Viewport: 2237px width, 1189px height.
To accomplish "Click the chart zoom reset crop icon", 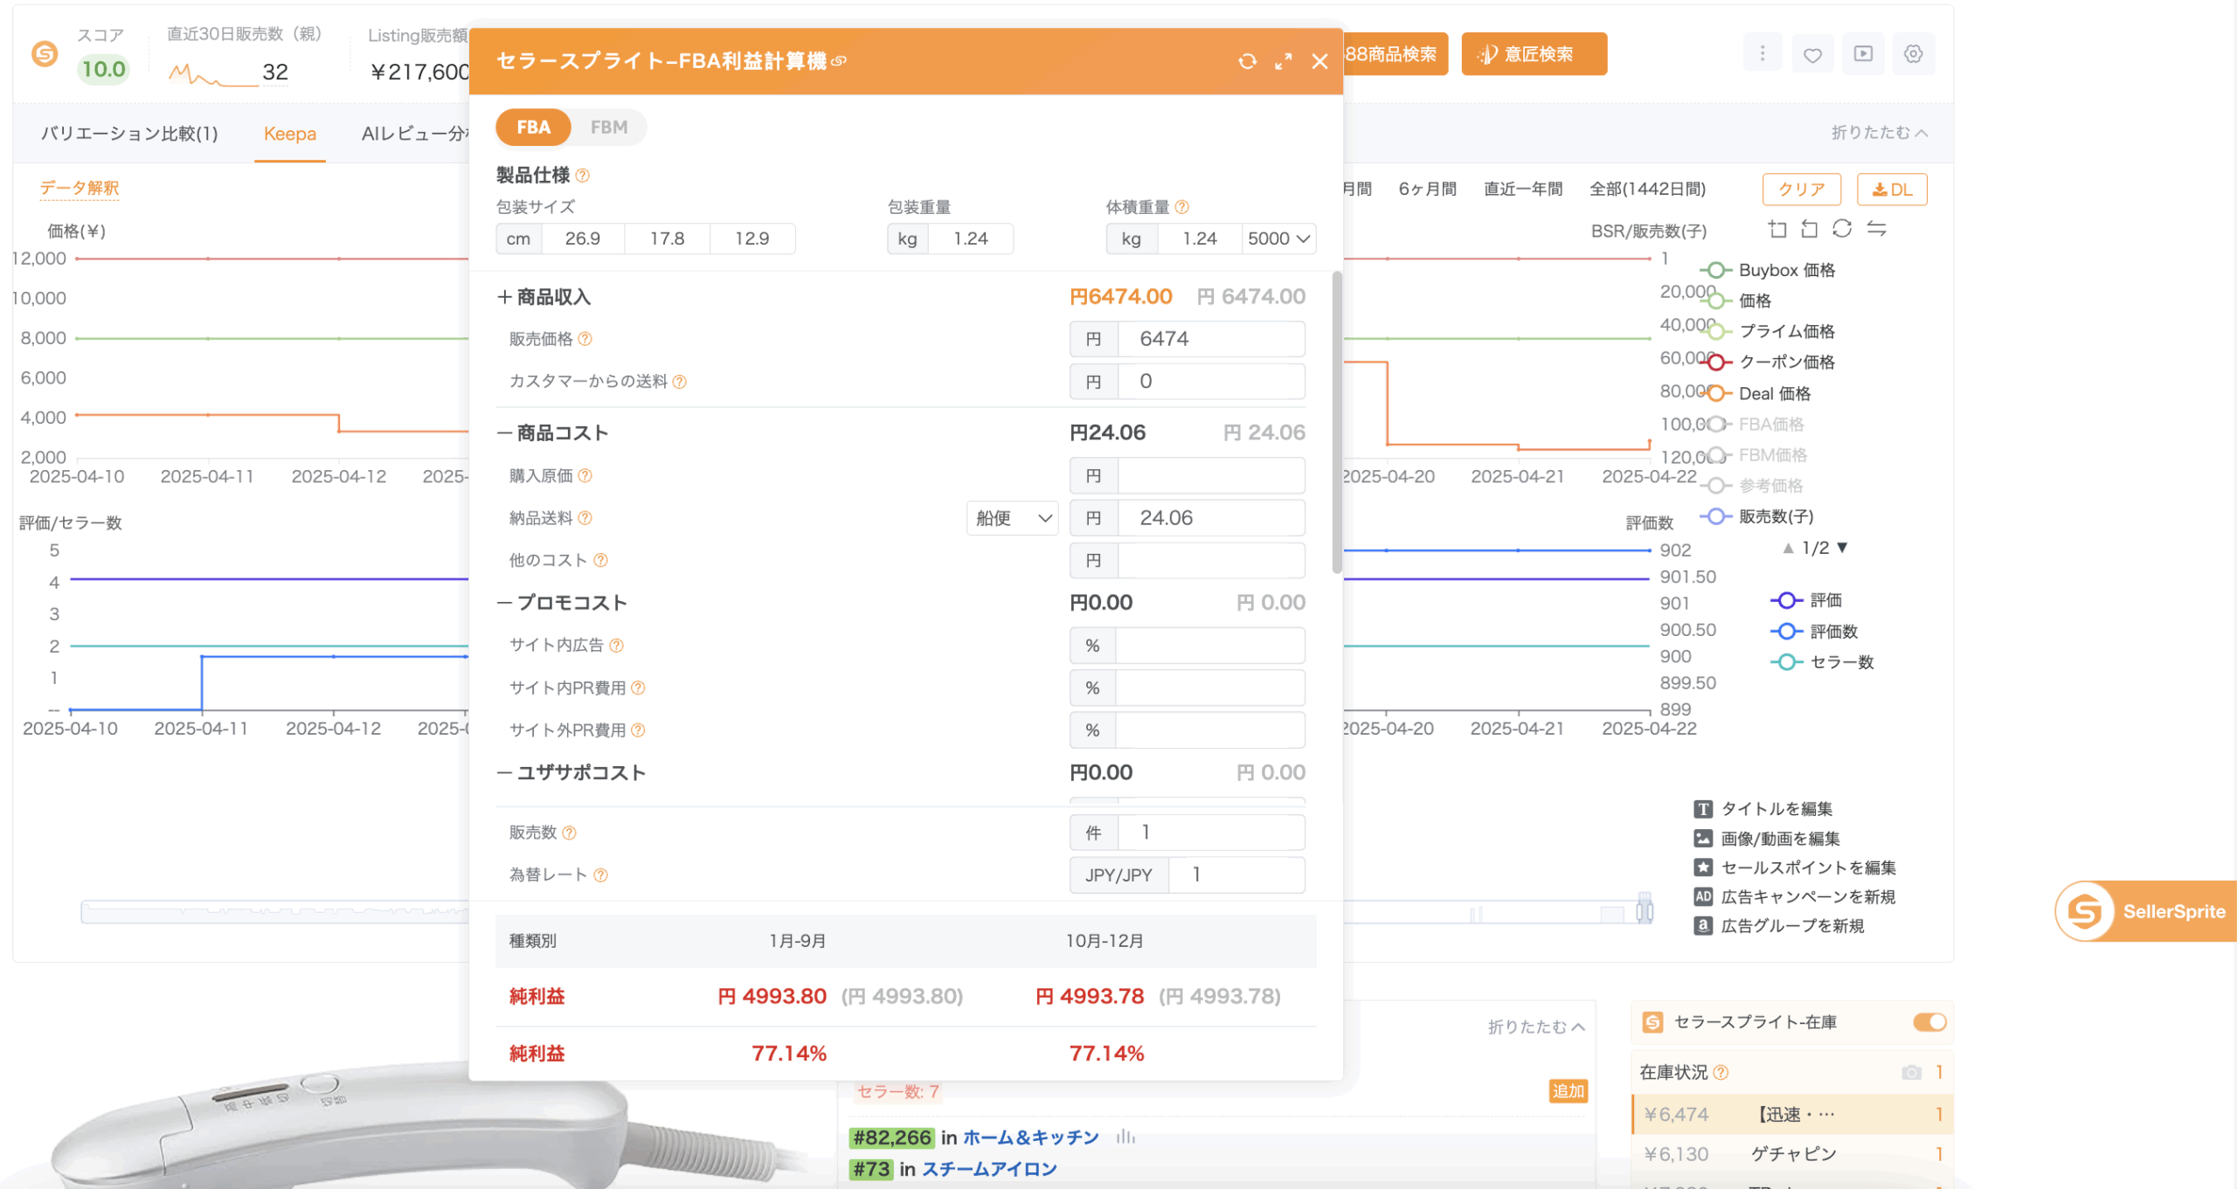I will pos(1810,229).
